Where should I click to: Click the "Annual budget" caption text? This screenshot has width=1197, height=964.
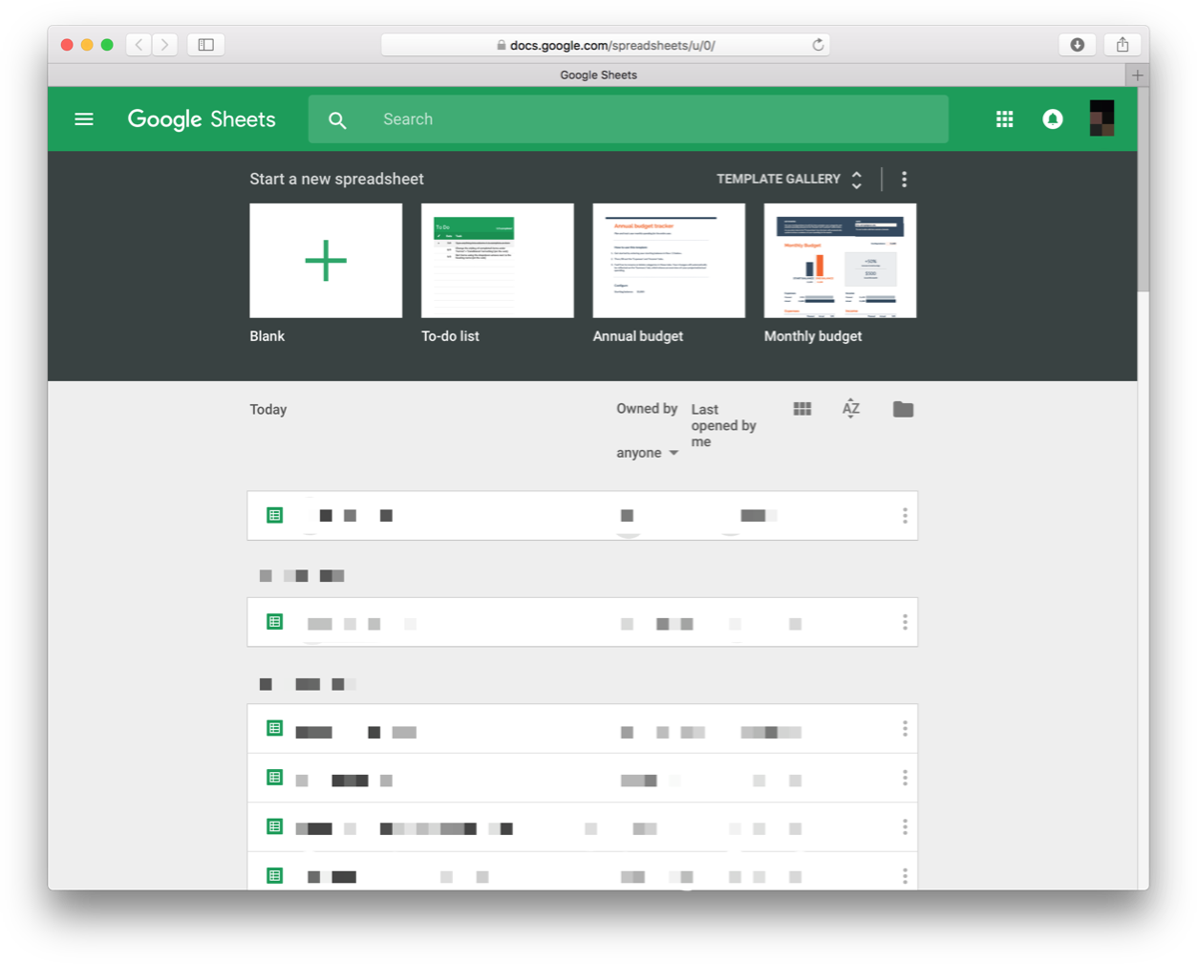click(638, 336)
